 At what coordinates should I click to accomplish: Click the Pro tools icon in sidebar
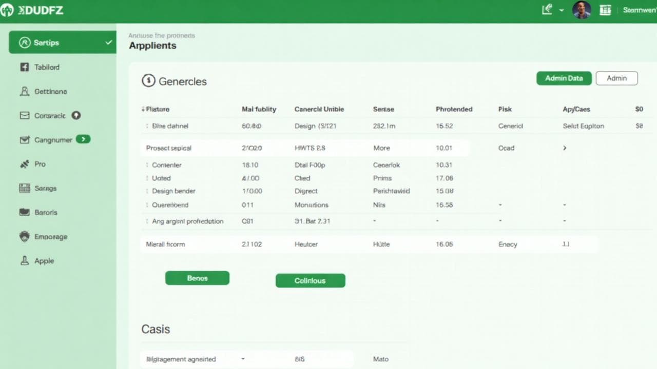pyautogui.click(x=24, y=164)
